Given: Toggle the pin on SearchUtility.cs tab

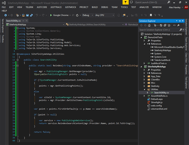Looking at the screenshot, I should click(x=23, y=21).
